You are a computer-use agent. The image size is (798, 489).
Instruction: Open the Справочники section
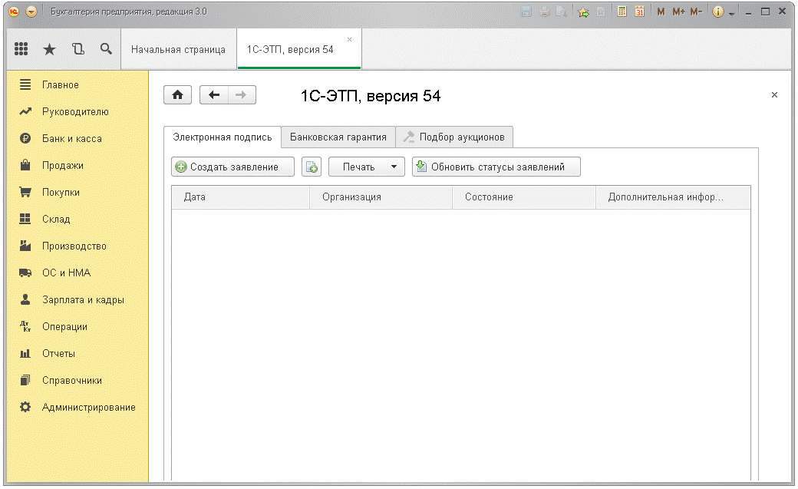(x=77, y=381)
